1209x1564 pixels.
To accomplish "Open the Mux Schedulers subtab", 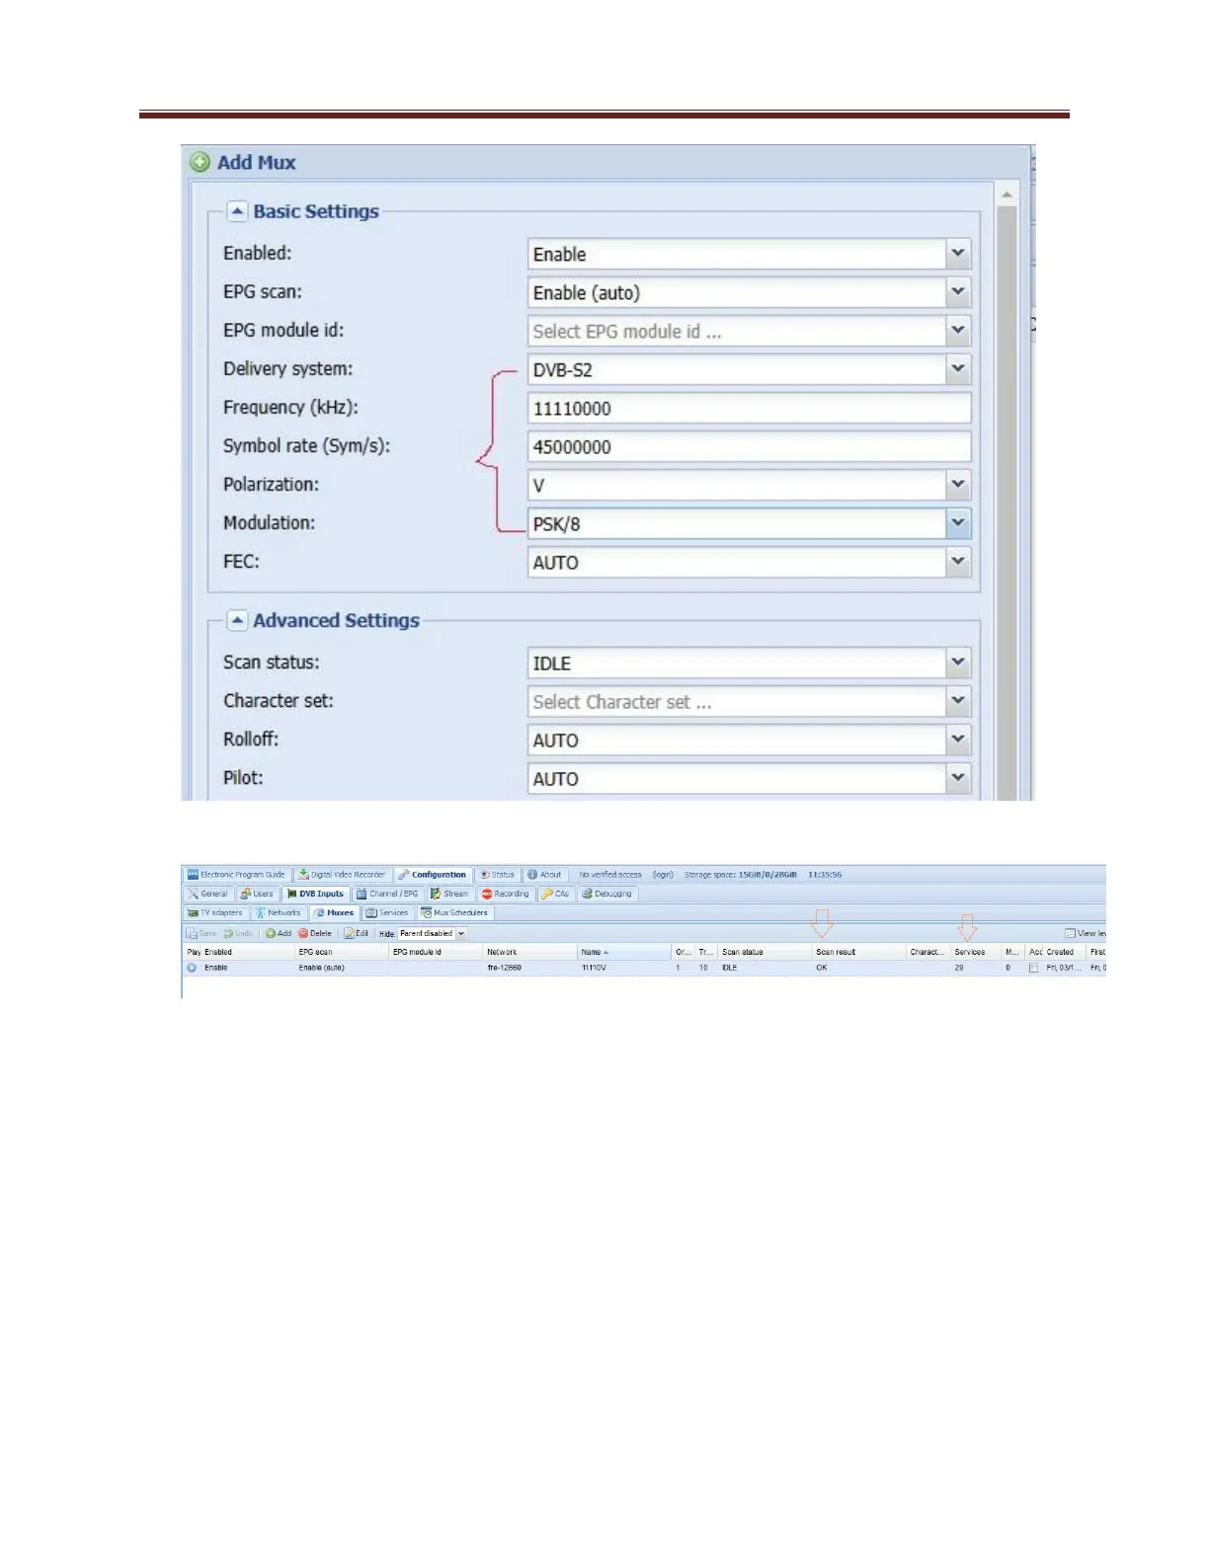I will coord(454,912).
